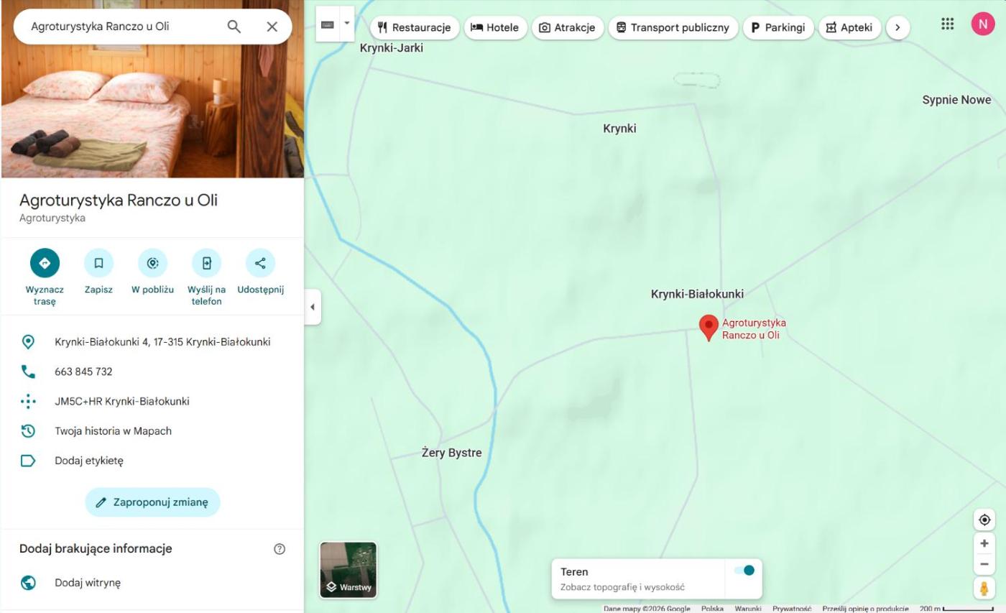Click the address Krynki-Białokunki 4 text
Screen dimensions: 1006x613
coord(162,342)
